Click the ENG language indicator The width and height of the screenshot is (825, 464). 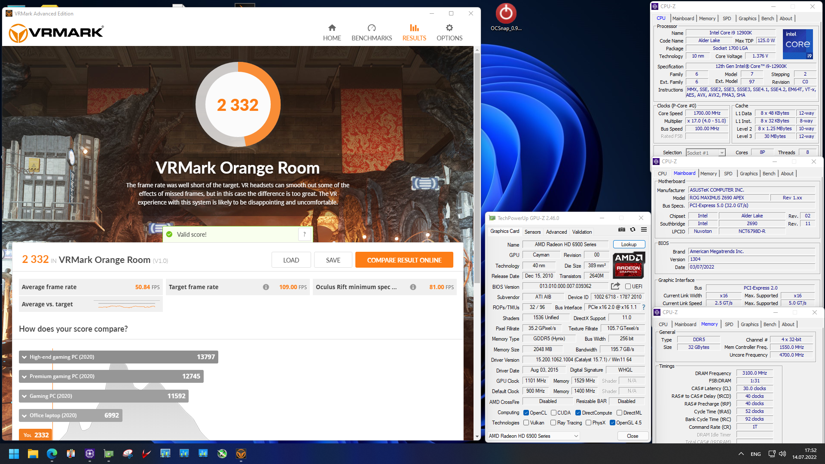click(755, 454)
